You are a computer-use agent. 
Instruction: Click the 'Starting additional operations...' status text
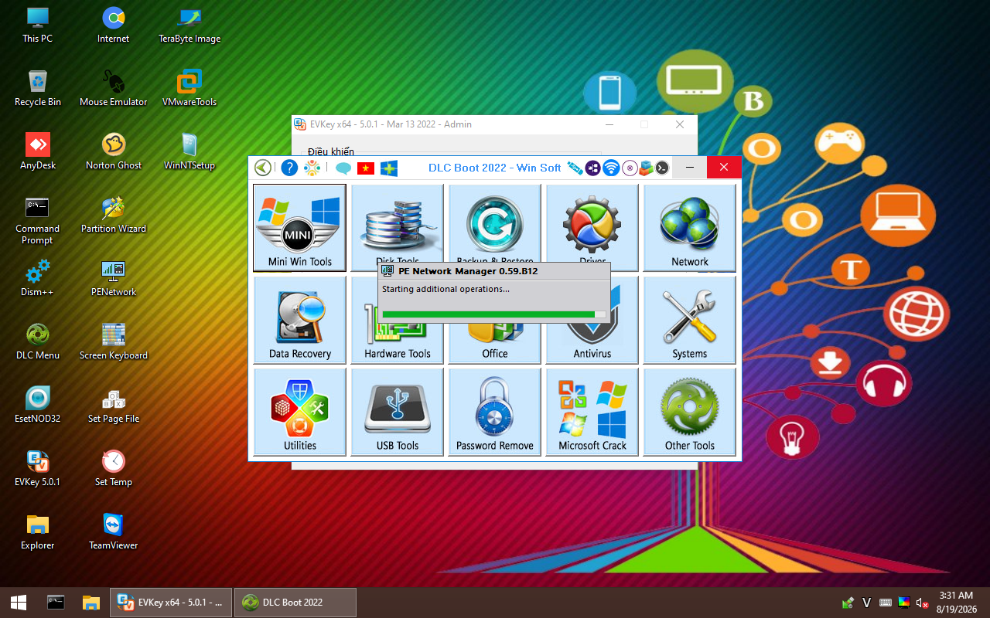(445, 289)
